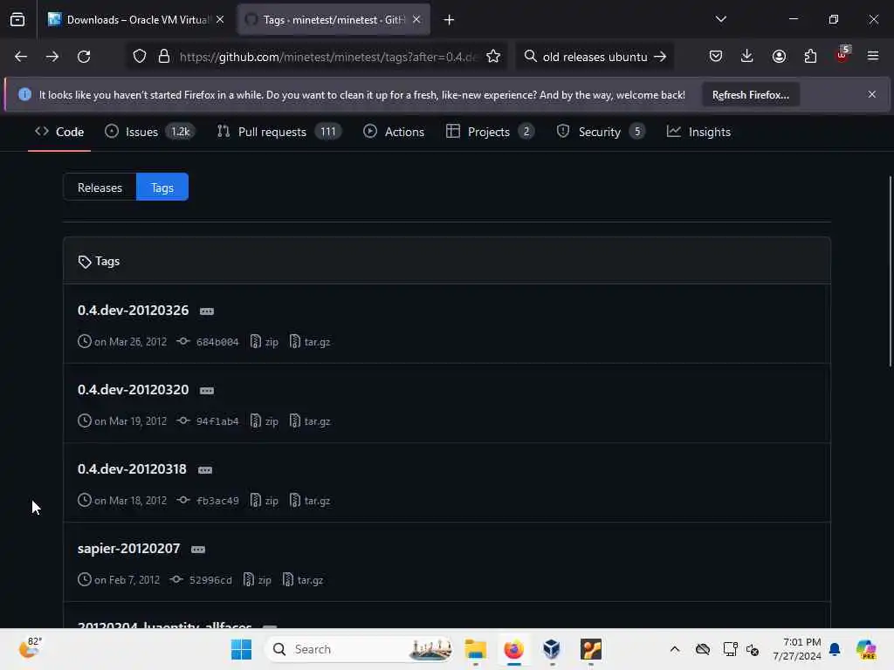The height and width of the screenshot is (670, 894).
Task: Open the notification bell in the taskbar
Action: [x=834, y=649]
